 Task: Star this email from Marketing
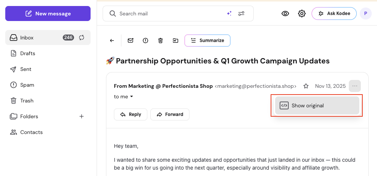(306, 86)
